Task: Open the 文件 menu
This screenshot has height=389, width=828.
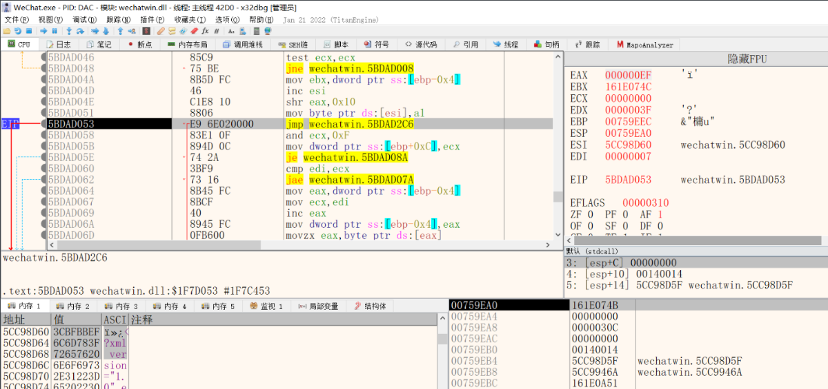Action: [17, 19]
